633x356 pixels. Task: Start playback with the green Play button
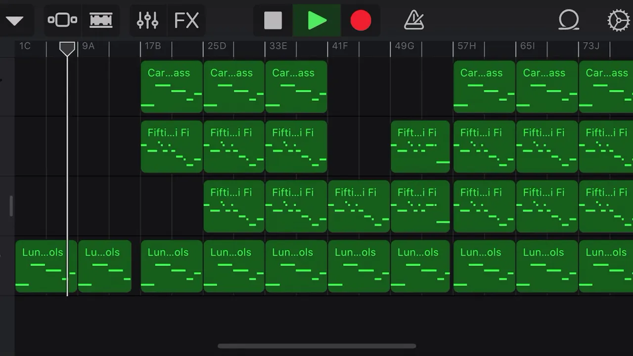click(317, 21)
